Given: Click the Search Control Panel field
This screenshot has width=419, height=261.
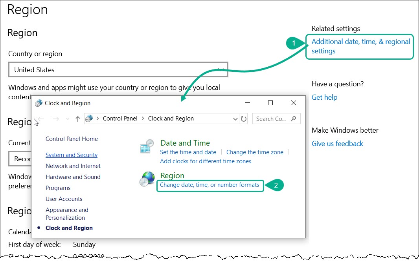Looking at the screenshot, I should (276, 119).
